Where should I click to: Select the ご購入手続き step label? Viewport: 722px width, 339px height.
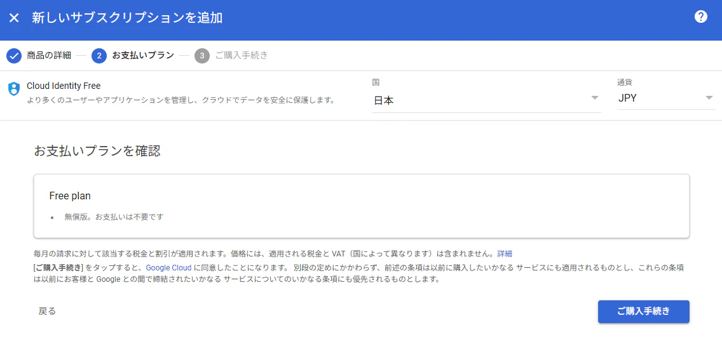click(x=242, y=56)
